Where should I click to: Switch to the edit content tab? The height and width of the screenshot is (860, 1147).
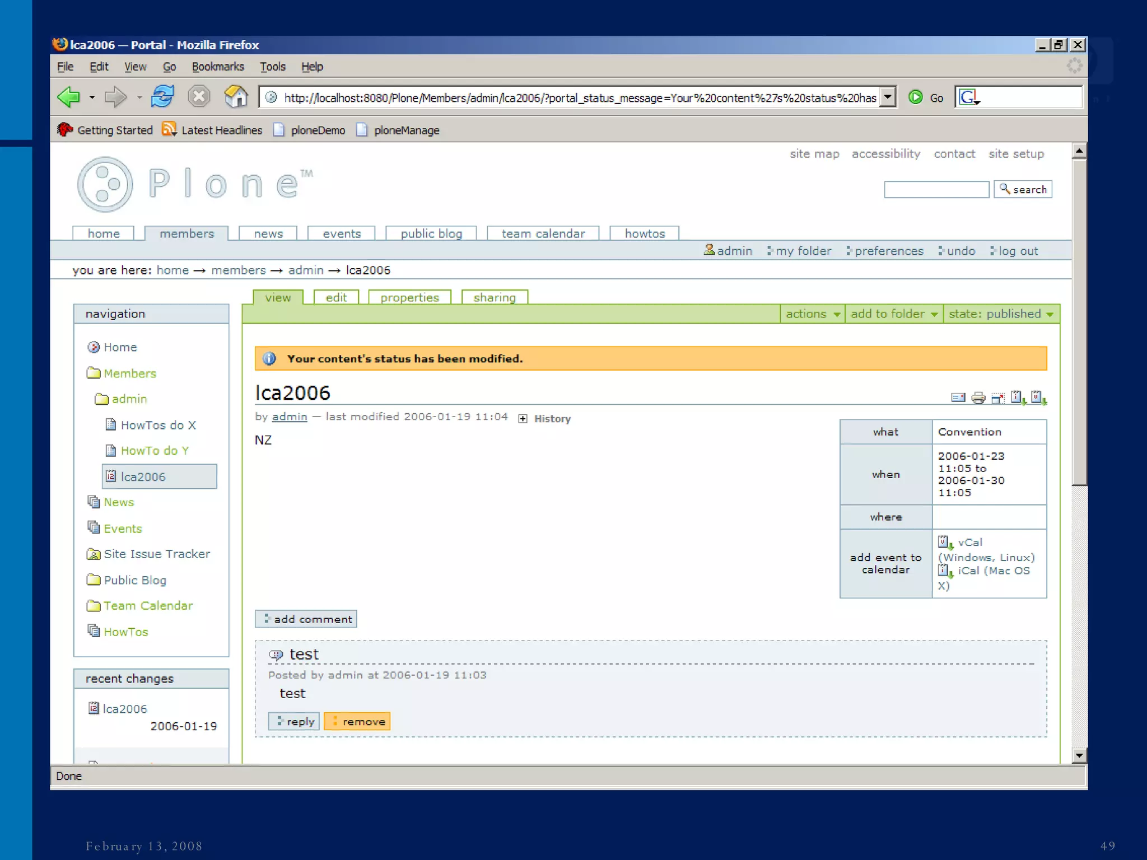point(336,297)
